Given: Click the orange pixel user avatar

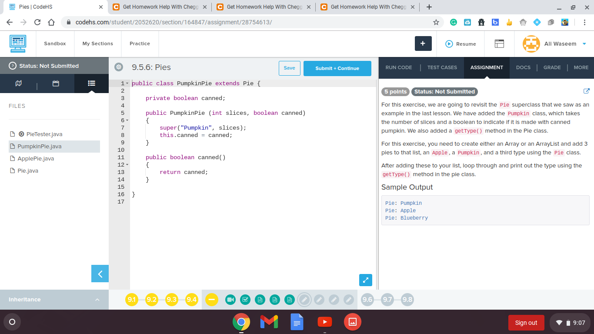Looking at the screenshot, I should [x=531, y=43].
